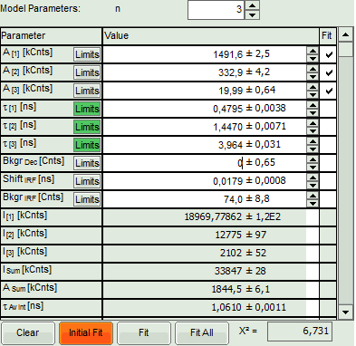Open green Limits for τ[1]
Viewport: 356px width, 346px height.
87,109
